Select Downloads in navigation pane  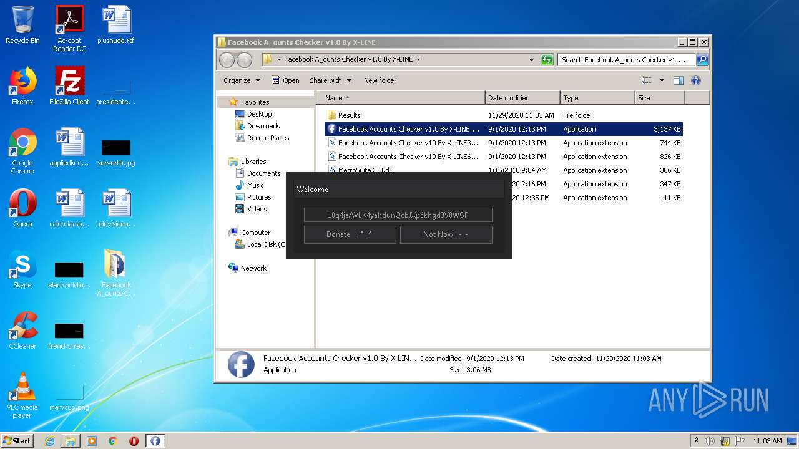click(263, 126)
